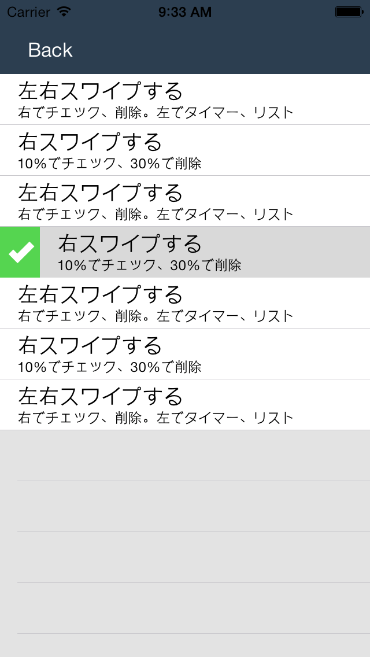The height and width of the screenshot is (657, 370).
Task: Tap the green checkmark icon
Action: click(21, 252)
